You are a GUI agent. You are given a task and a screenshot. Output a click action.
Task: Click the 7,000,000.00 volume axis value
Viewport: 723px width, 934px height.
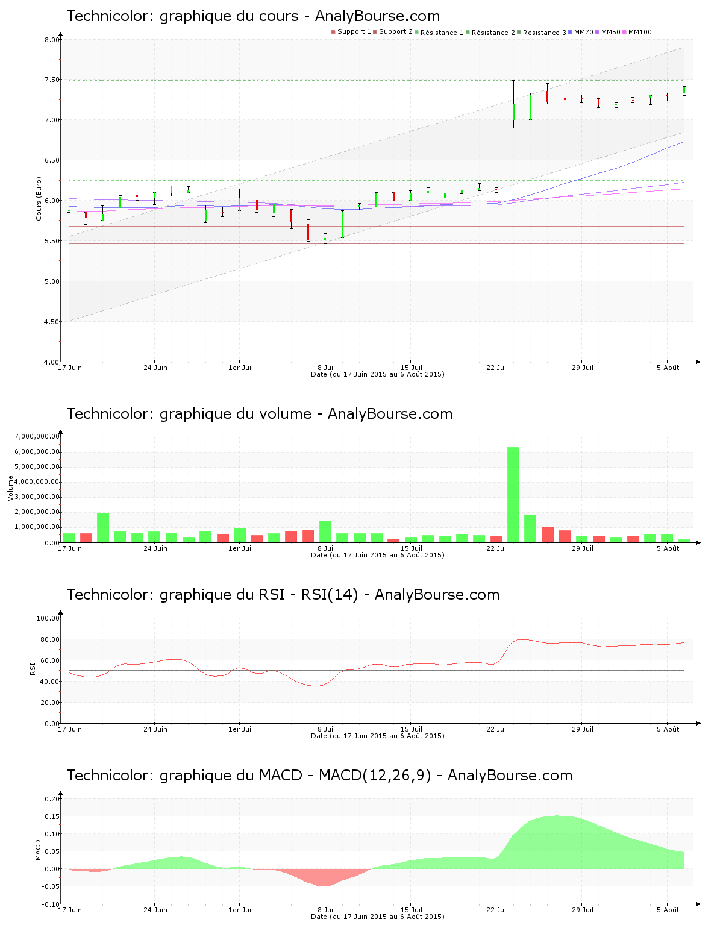[x=36, y=437]
